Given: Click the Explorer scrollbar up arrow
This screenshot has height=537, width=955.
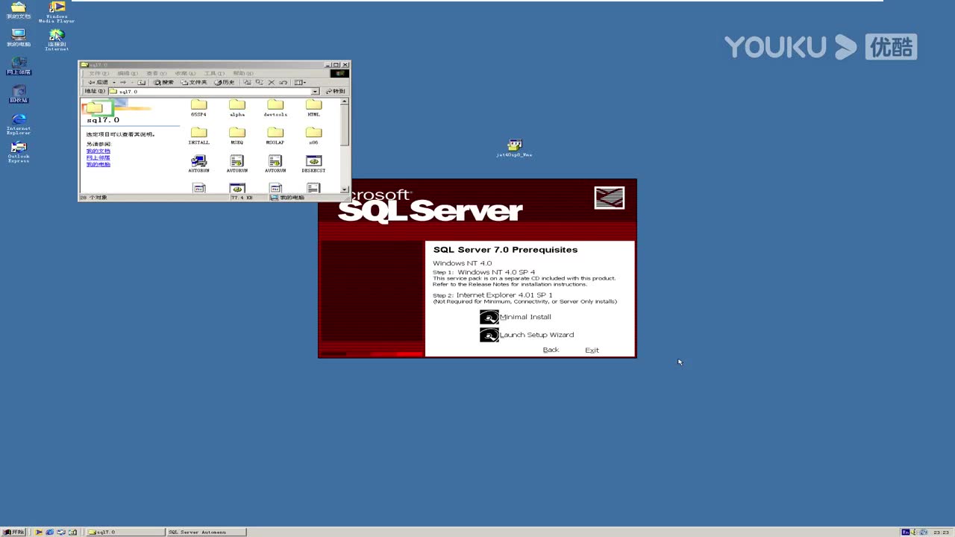Looking at the screenshot, I should [x=345, y=101].
